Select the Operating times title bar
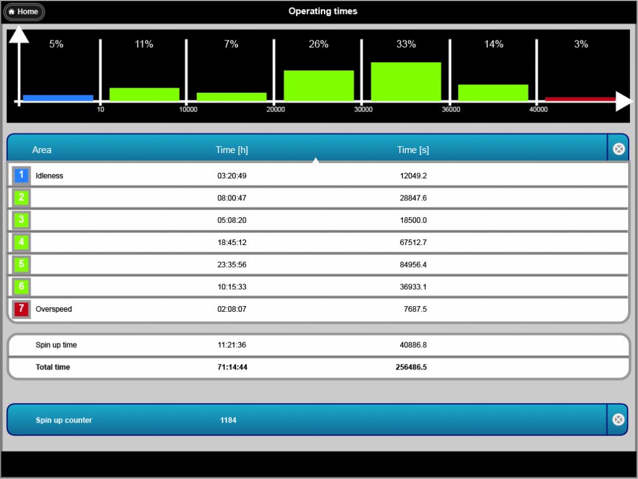Image resolution: width=638 pixels, height=479 pixels. 323,11
